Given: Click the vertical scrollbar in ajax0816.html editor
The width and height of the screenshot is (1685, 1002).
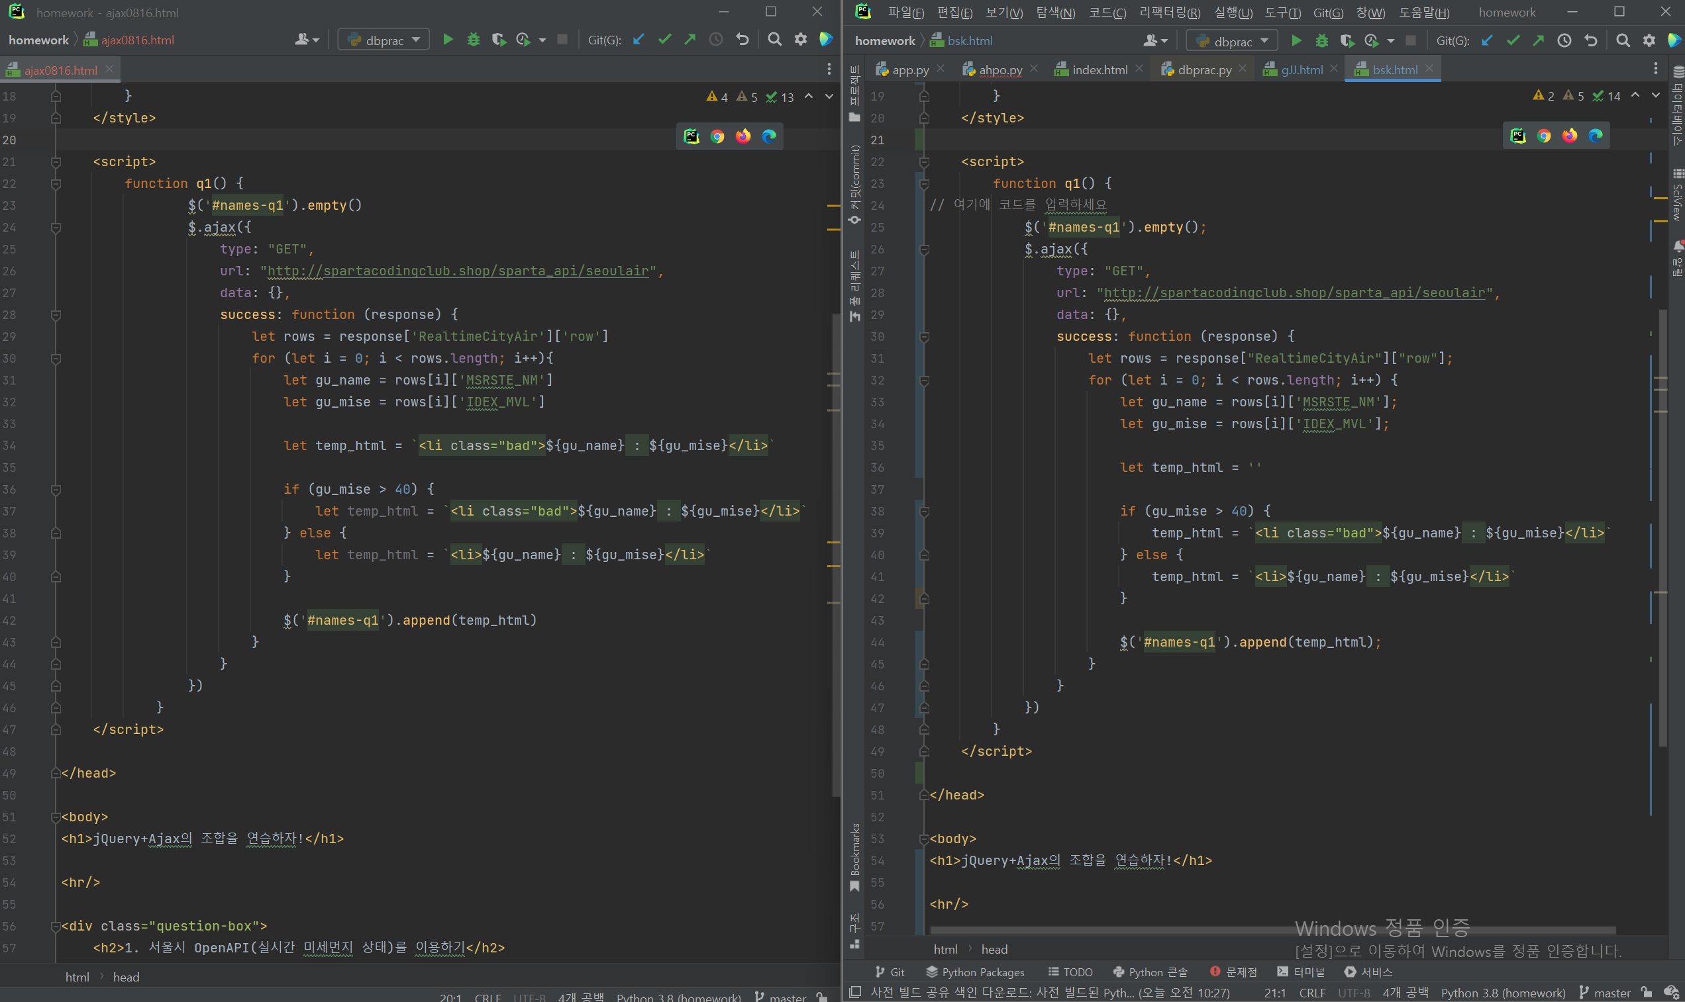Looking at the screenshot, I should coord(836,554).
